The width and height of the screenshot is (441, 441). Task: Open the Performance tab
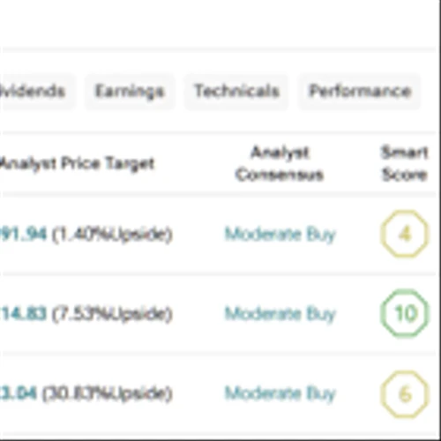coord(360,92)
